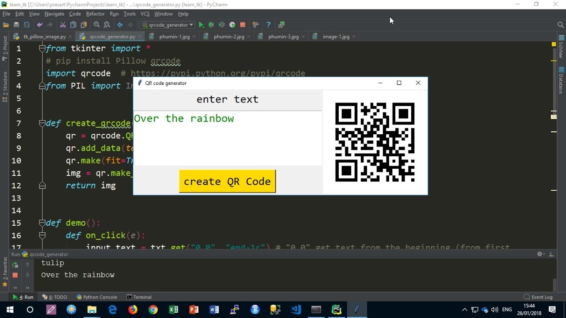Open the File menu
566x318 pixels.
[x=6, y=14]
